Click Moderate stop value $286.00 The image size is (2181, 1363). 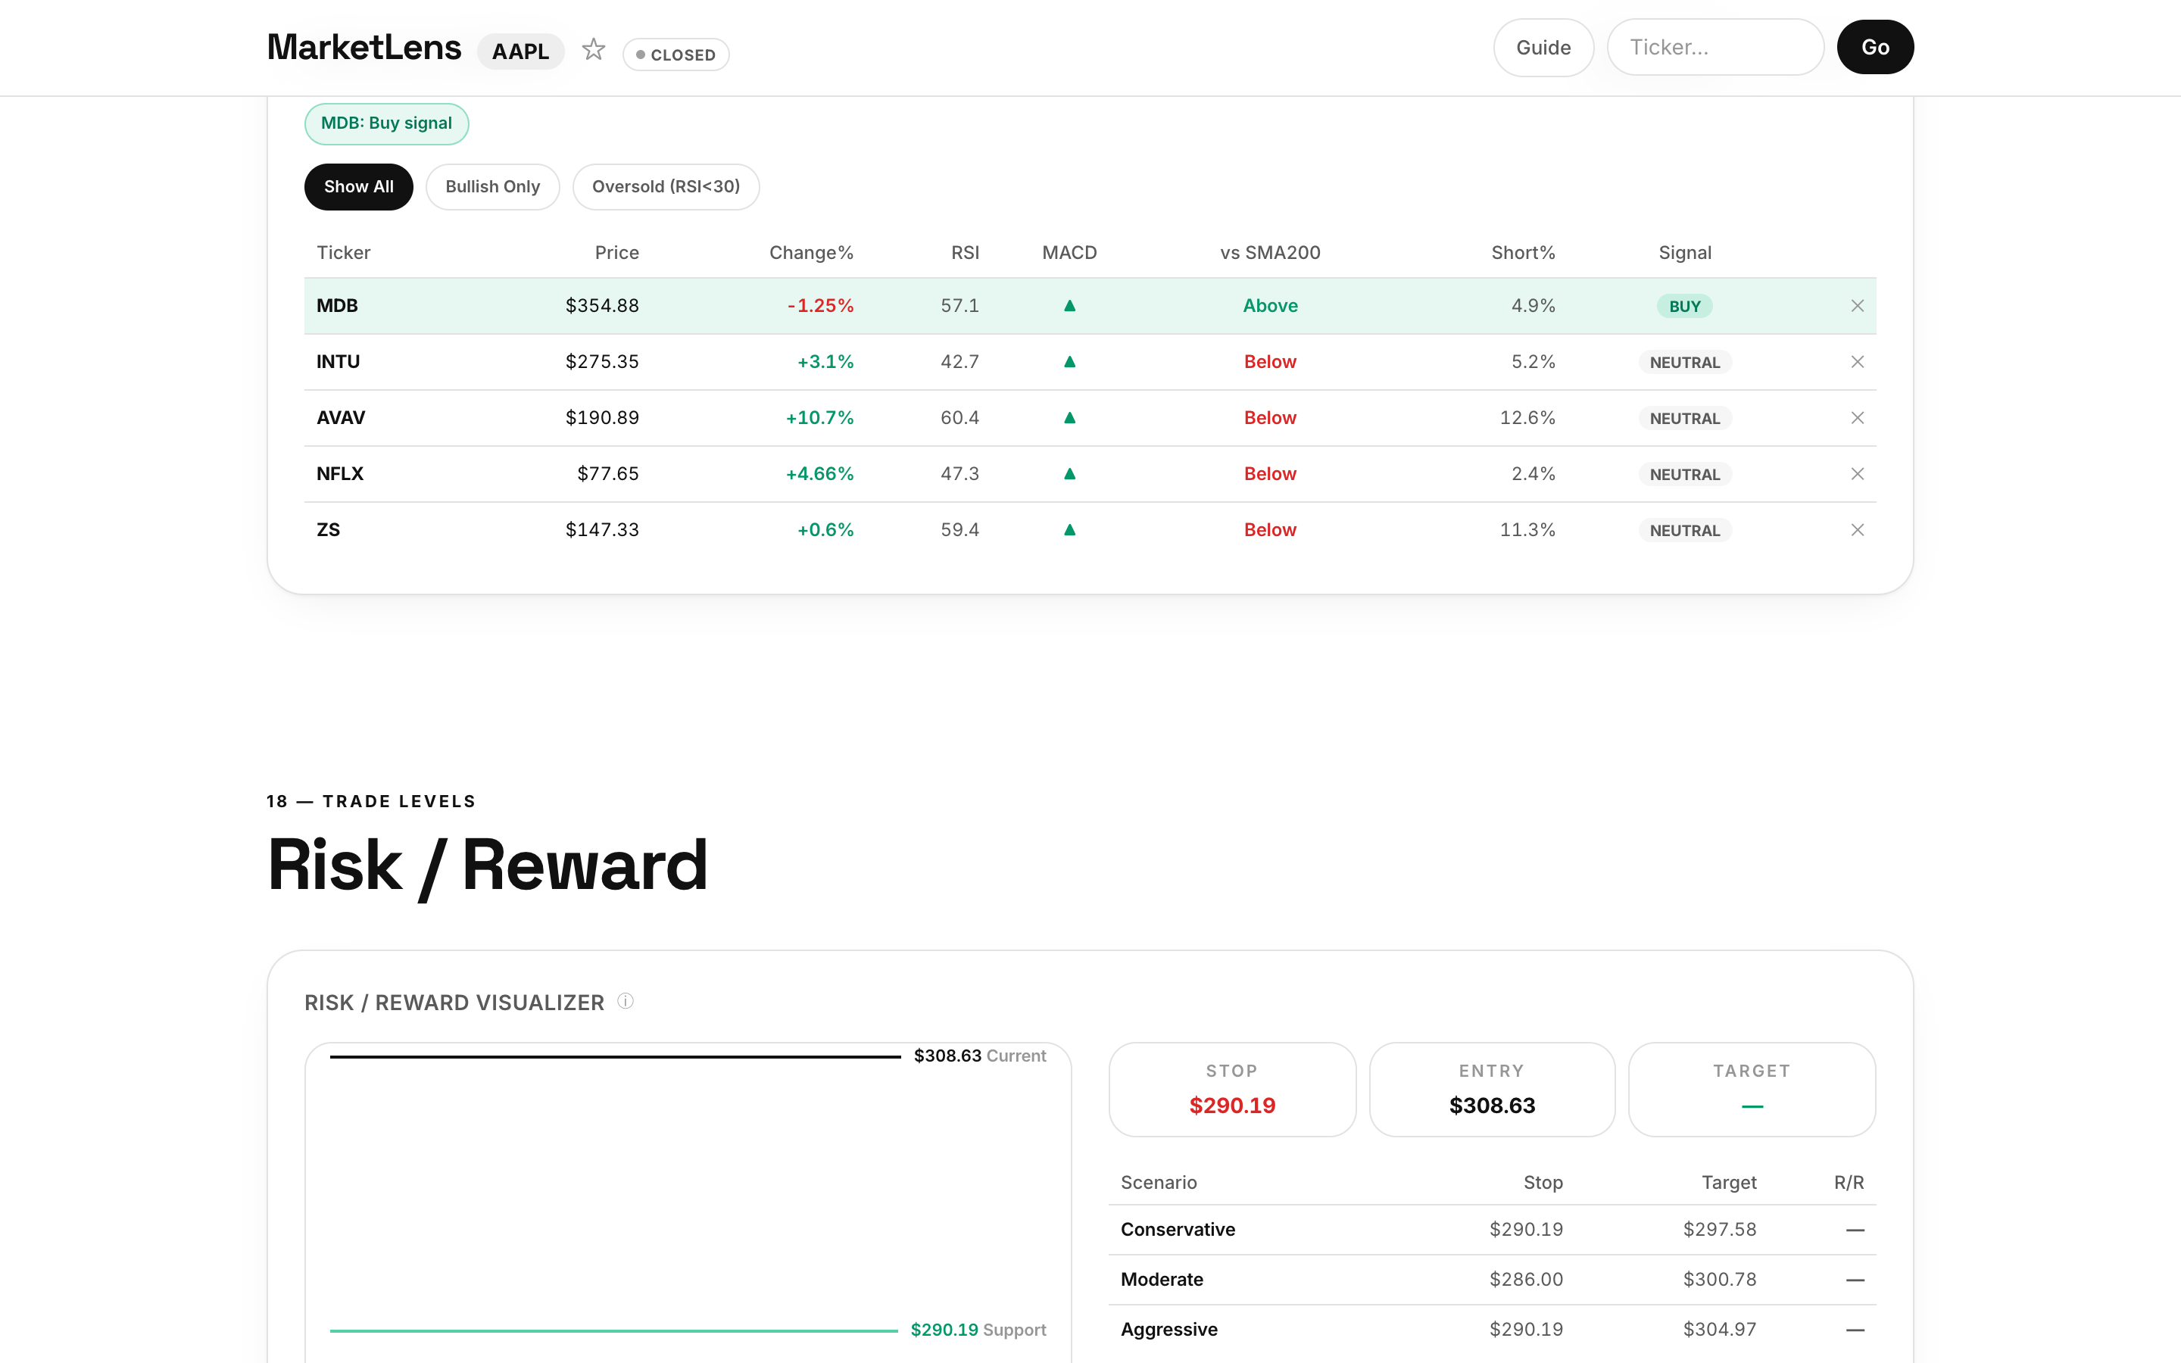tap(1526, 1280)
